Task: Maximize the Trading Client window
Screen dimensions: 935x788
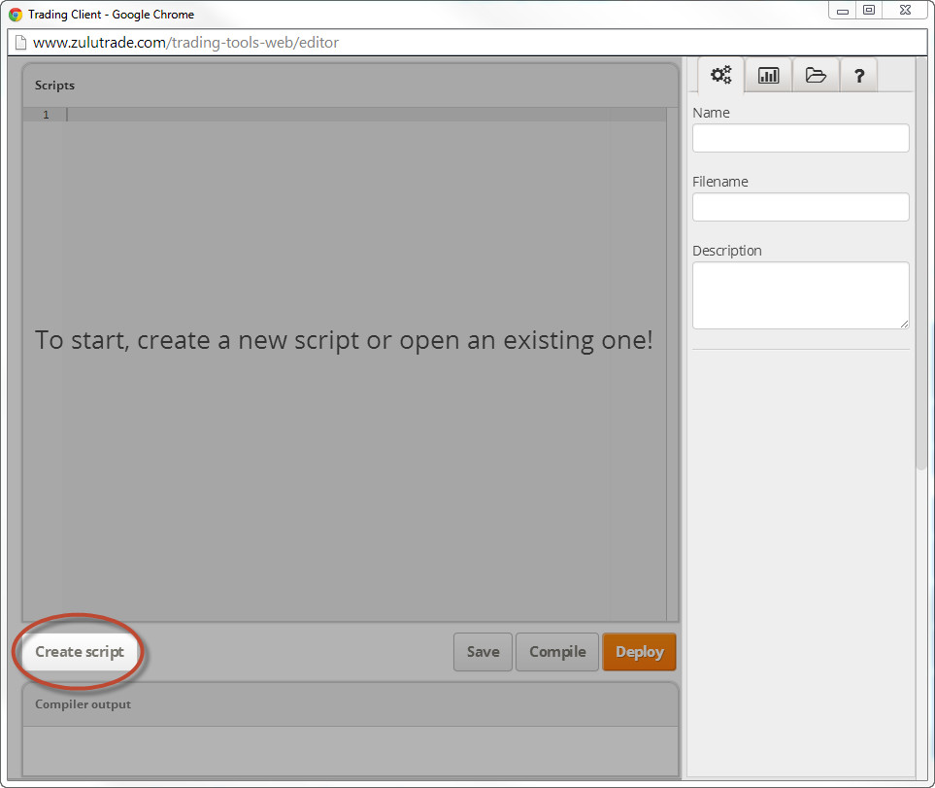Action: (x=869, y=10)
